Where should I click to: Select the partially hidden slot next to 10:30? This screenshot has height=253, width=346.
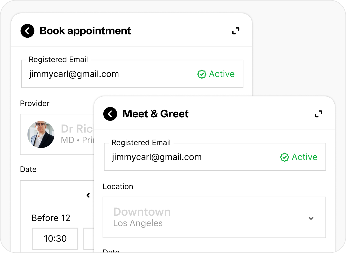click(x=89, y=239)
